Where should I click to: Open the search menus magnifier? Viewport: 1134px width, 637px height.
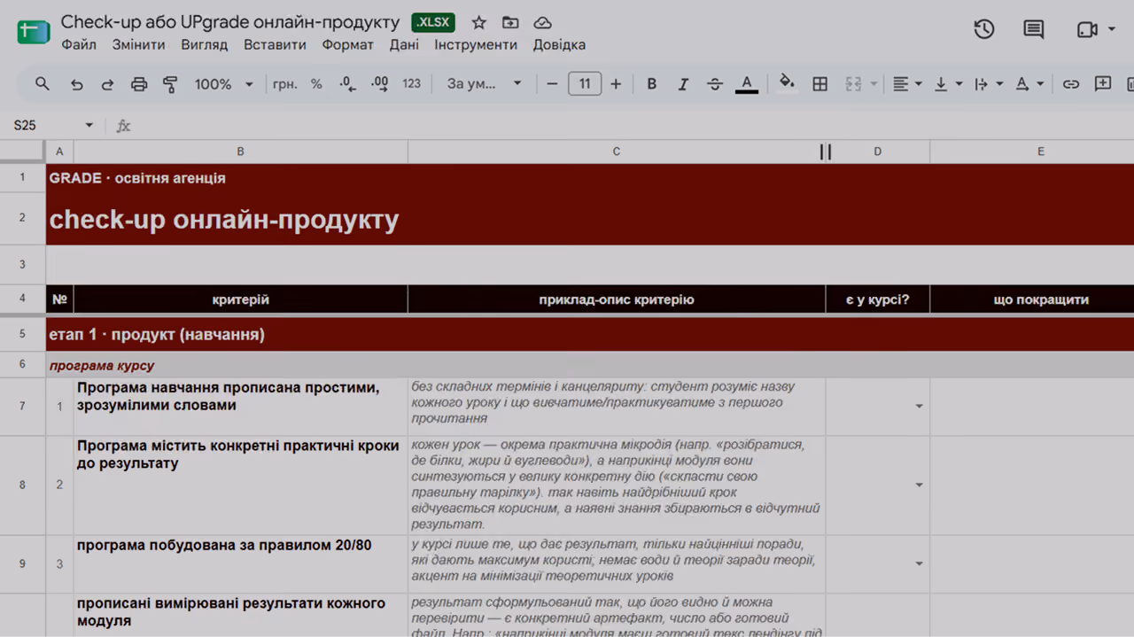coord(43,84)
